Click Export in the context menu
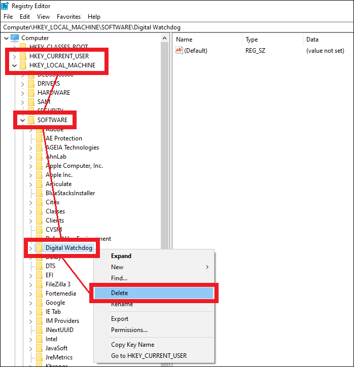The width and height of the screenshot is (354, 367). [120, 319]
